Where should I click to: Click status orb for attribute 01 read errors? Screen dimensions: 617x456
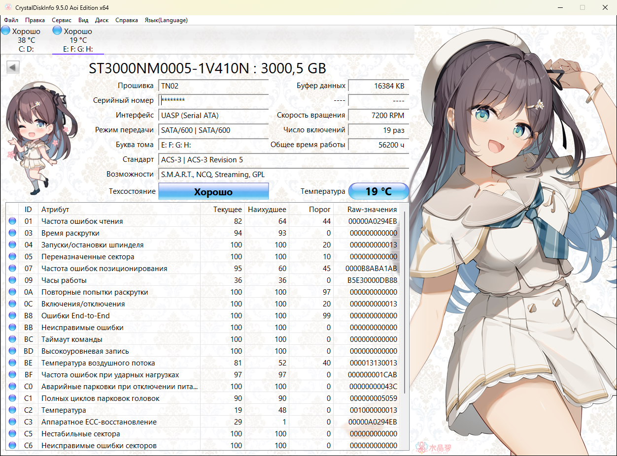coord(12,221)
